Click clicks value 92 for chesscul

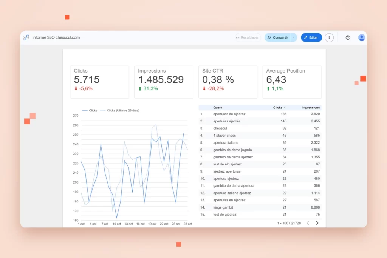click(x=284, y=128)
